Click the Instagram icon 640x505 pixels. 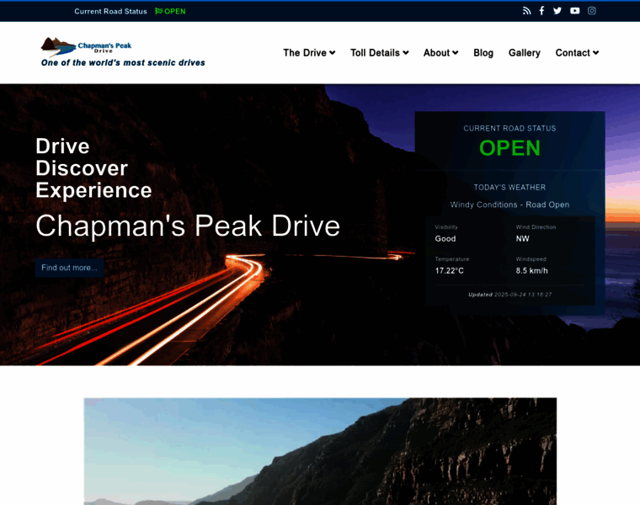tap(592, 11)
